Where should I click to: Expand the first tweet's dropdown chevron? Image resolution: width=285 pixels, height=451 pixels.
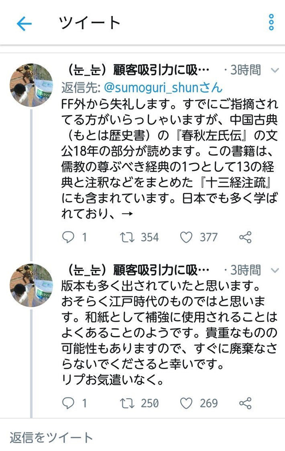(275, 71)
